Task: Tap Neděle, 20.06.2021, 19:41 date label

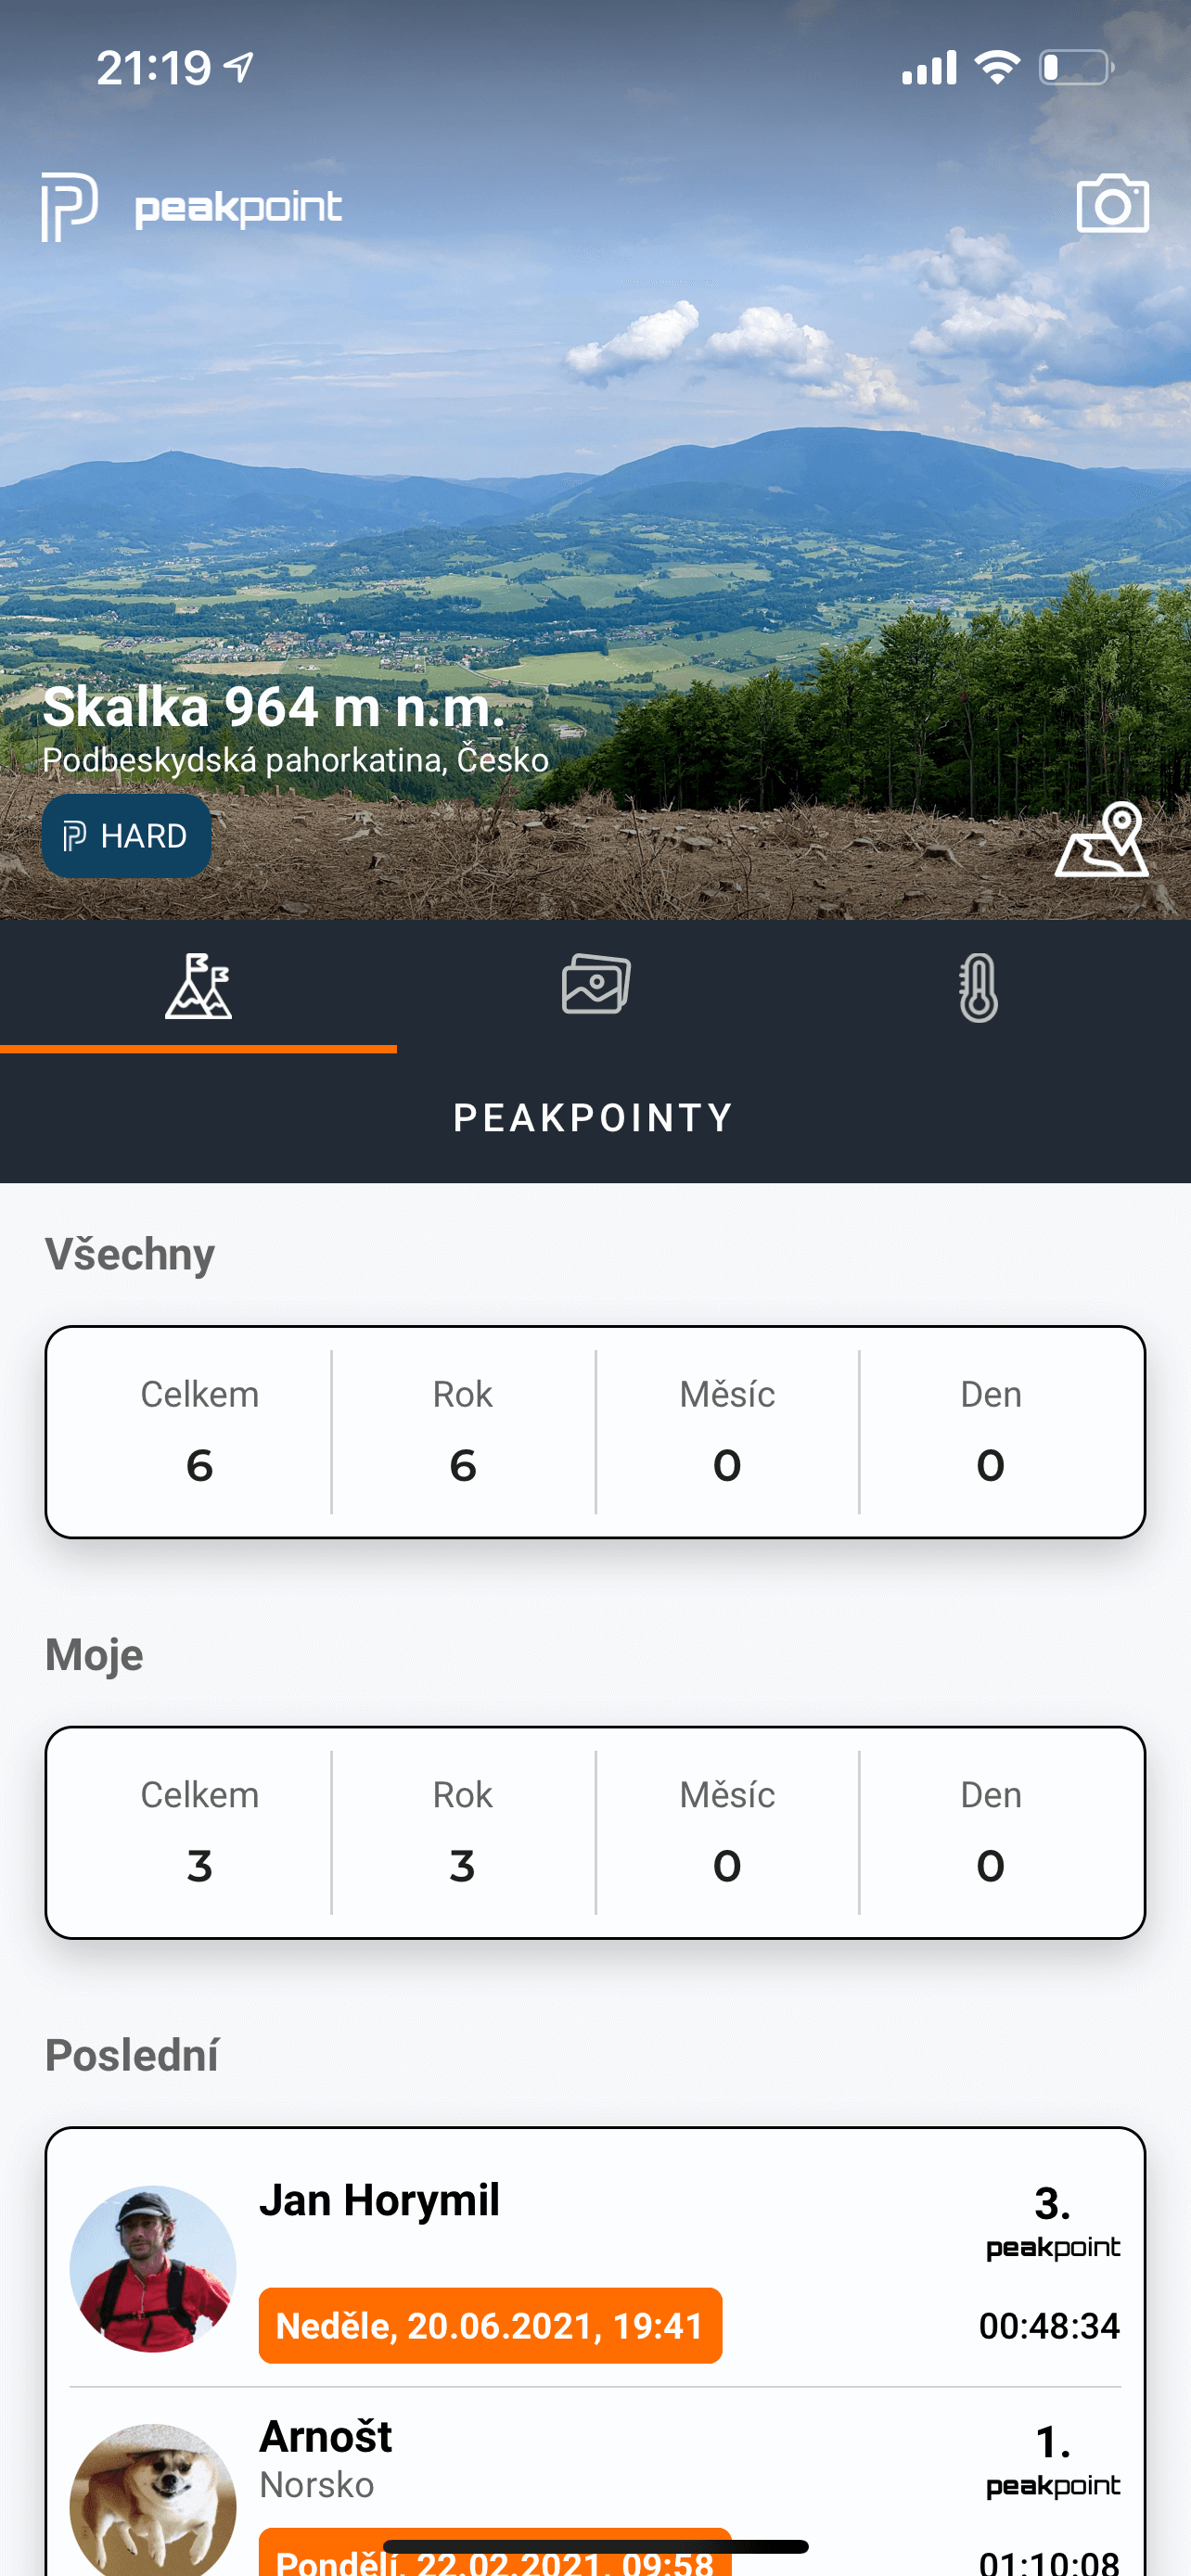Action: tap(490, 2326)
